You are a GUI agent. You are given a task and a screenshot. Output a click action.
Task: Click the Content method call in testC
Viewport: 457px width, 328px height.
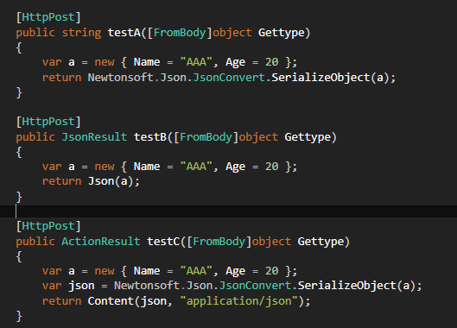click(111, 301)
